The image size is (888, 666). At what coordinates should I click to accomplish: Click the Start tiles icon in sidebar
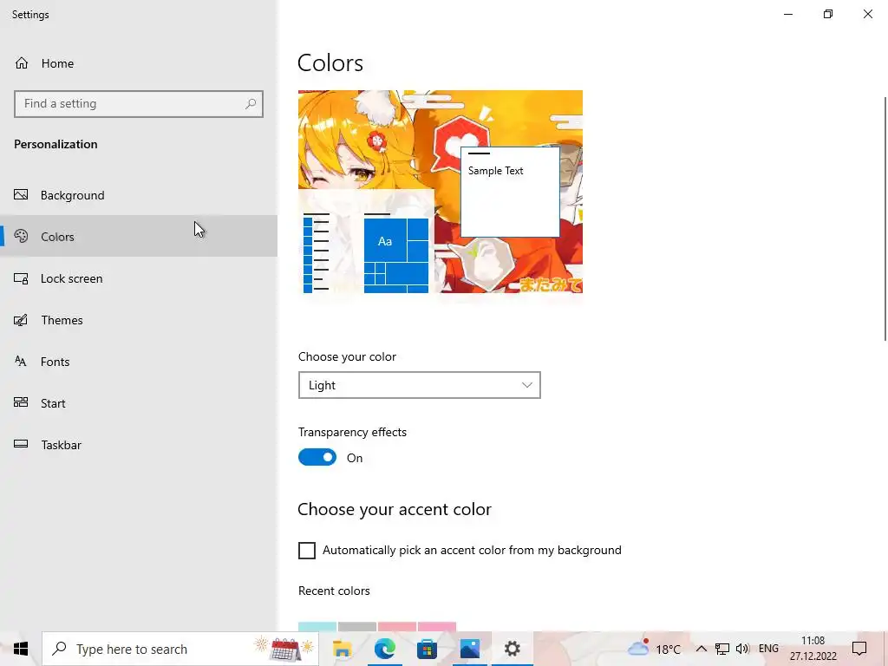coord(21,402)
